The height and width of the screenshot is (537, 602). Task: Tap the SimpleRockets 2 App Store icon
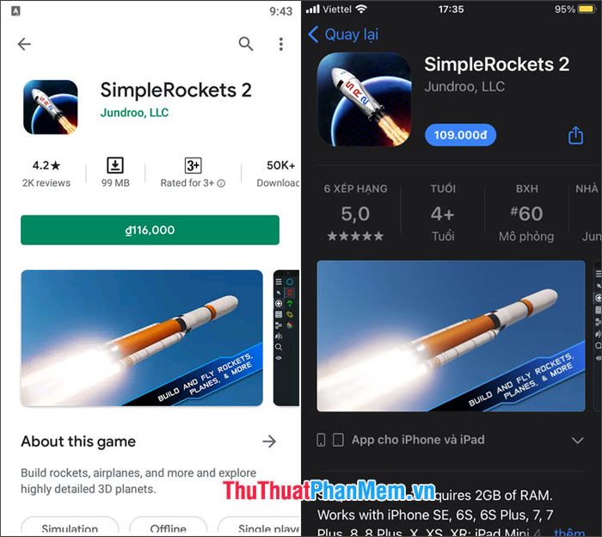[x=364, y=100]
